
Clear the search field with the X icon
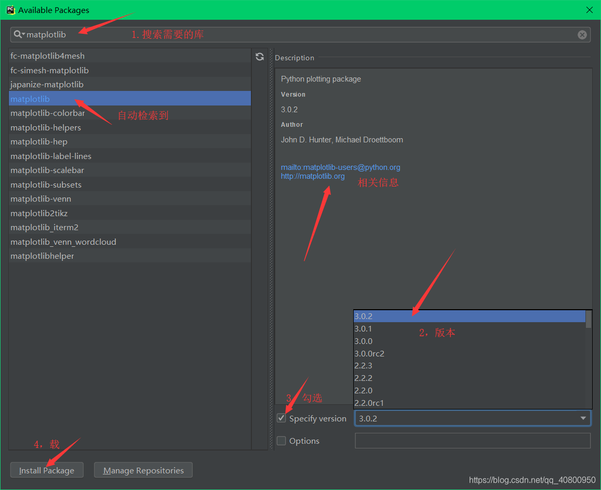[x=582, y=35]
